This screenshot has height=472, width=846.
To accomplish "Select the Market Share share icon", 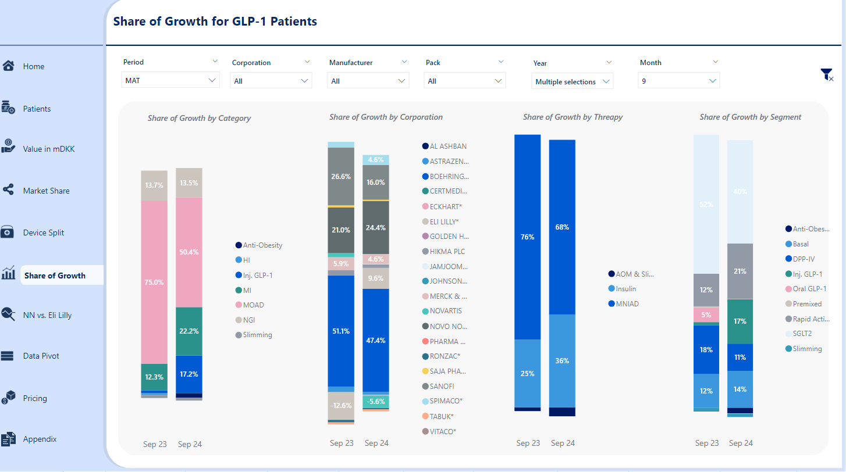I will coord(8,189).
